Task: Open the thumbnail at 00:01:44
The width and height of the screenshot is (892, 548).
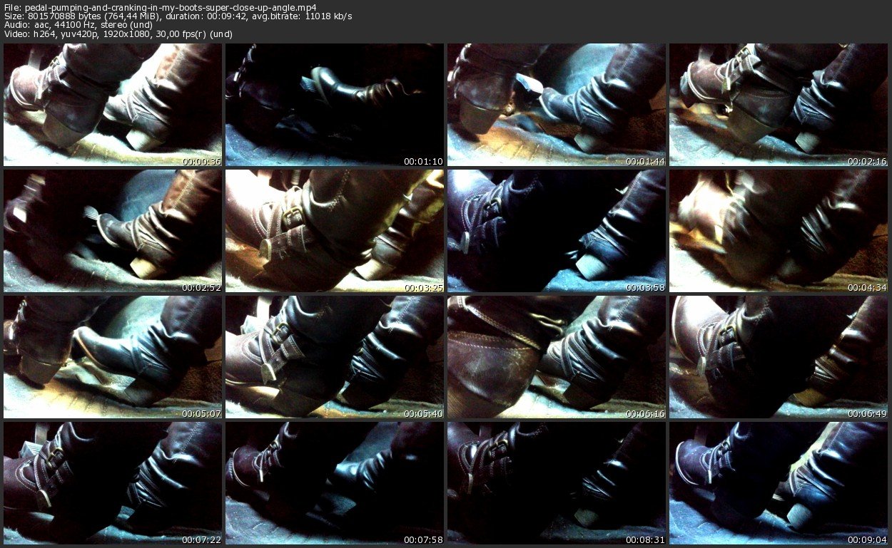Action: pos(557,105)
